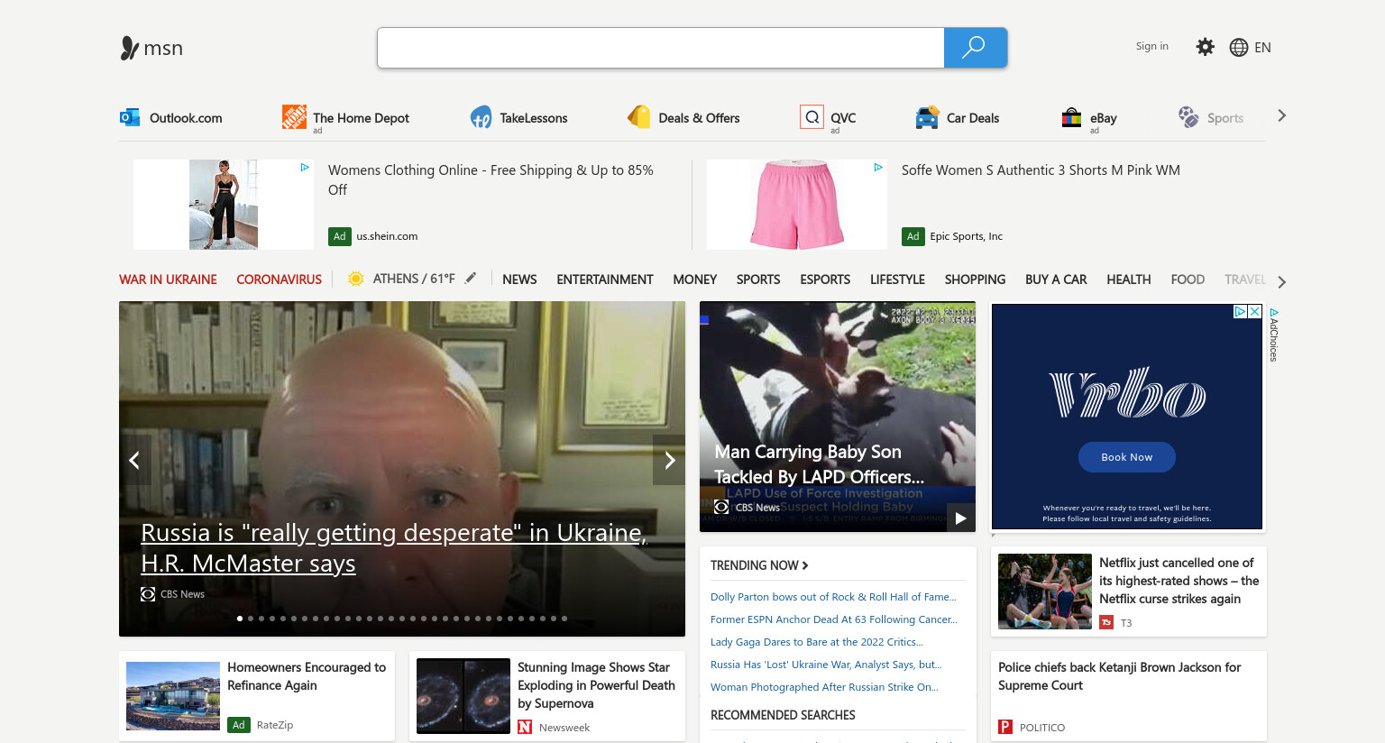Click the CBS News eye logo on slideshow
The width and height of the screenshot is (1385, 743).
pos(148,594)
